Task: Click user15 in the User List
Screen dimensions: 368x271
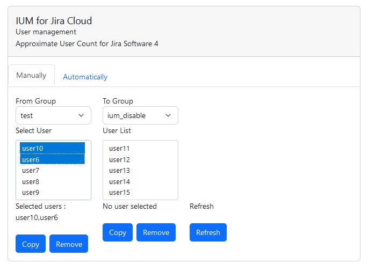Action: pyautogui.click(x=140, y=192)
